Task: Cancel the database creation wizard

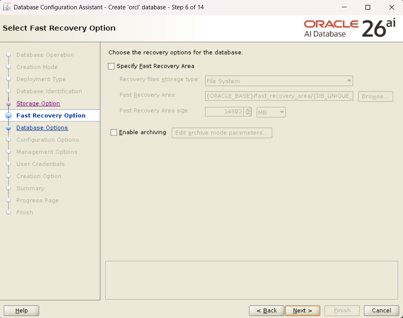Action: [381, 310]
